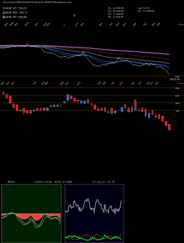184x243 pixels.
Task: Click the 'Pre O: 688.30' open value
Action: pyautogui.click(x=116, y=8)
